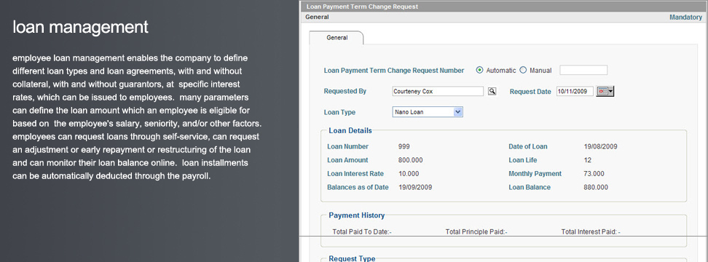Image resolution: width=708 pixels, height=262 pixels.
Task: Open the Request Date calendar picker icon
Action: [602, 91]
